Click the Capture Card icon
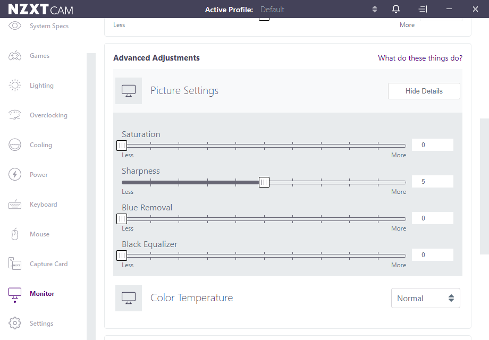 [x=15, y=264]
